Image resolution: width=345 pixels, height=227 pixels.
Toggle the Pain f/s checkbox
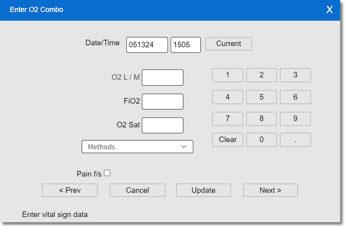point(107,173)
